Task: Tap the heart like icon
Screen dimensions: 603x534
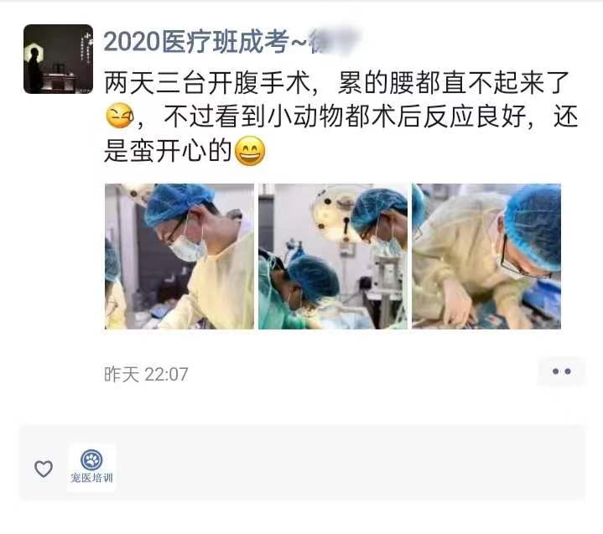Action: coord(44,469)
